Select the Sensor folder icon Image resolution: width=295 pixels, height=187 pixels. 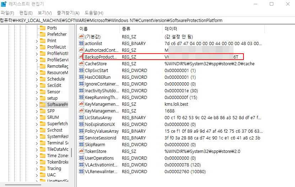[43, 92]
